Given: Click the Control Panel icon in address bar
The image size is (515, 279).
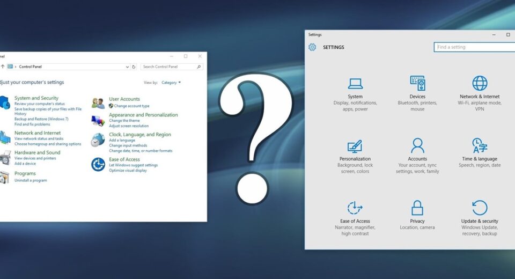Looking at the screenshot, I should (10, 67).
